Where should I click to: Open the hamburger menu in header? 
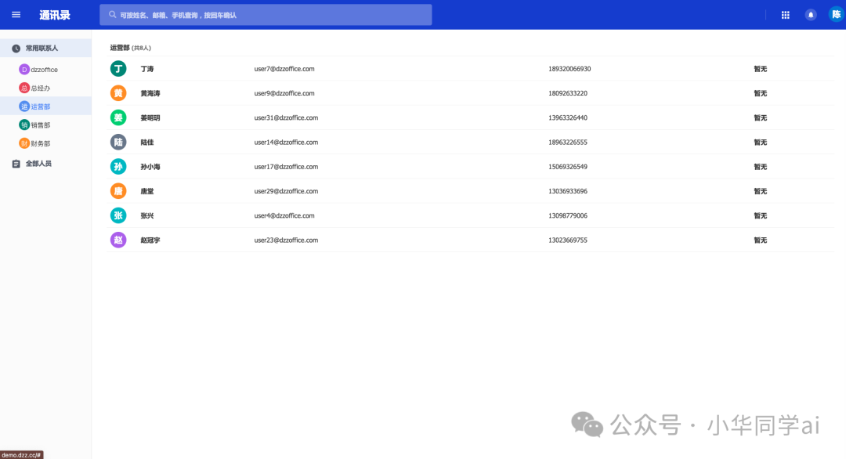(16, 15)
